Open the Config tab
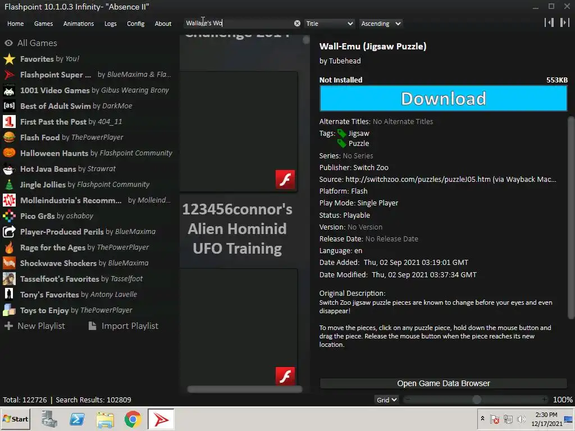This screenshot has height=431, width=575. [136, 24]
